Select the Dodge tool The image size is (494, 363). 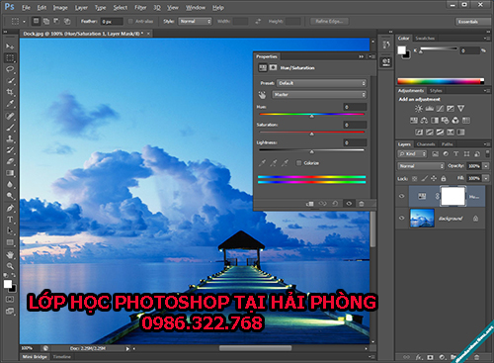point(10,196)
